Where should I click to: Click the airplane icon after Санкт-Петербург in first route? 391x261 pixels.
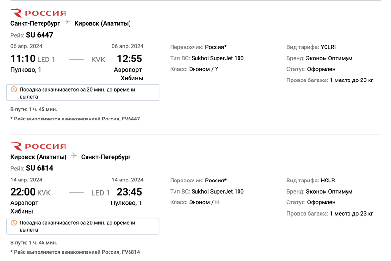[x=67, y=22]
